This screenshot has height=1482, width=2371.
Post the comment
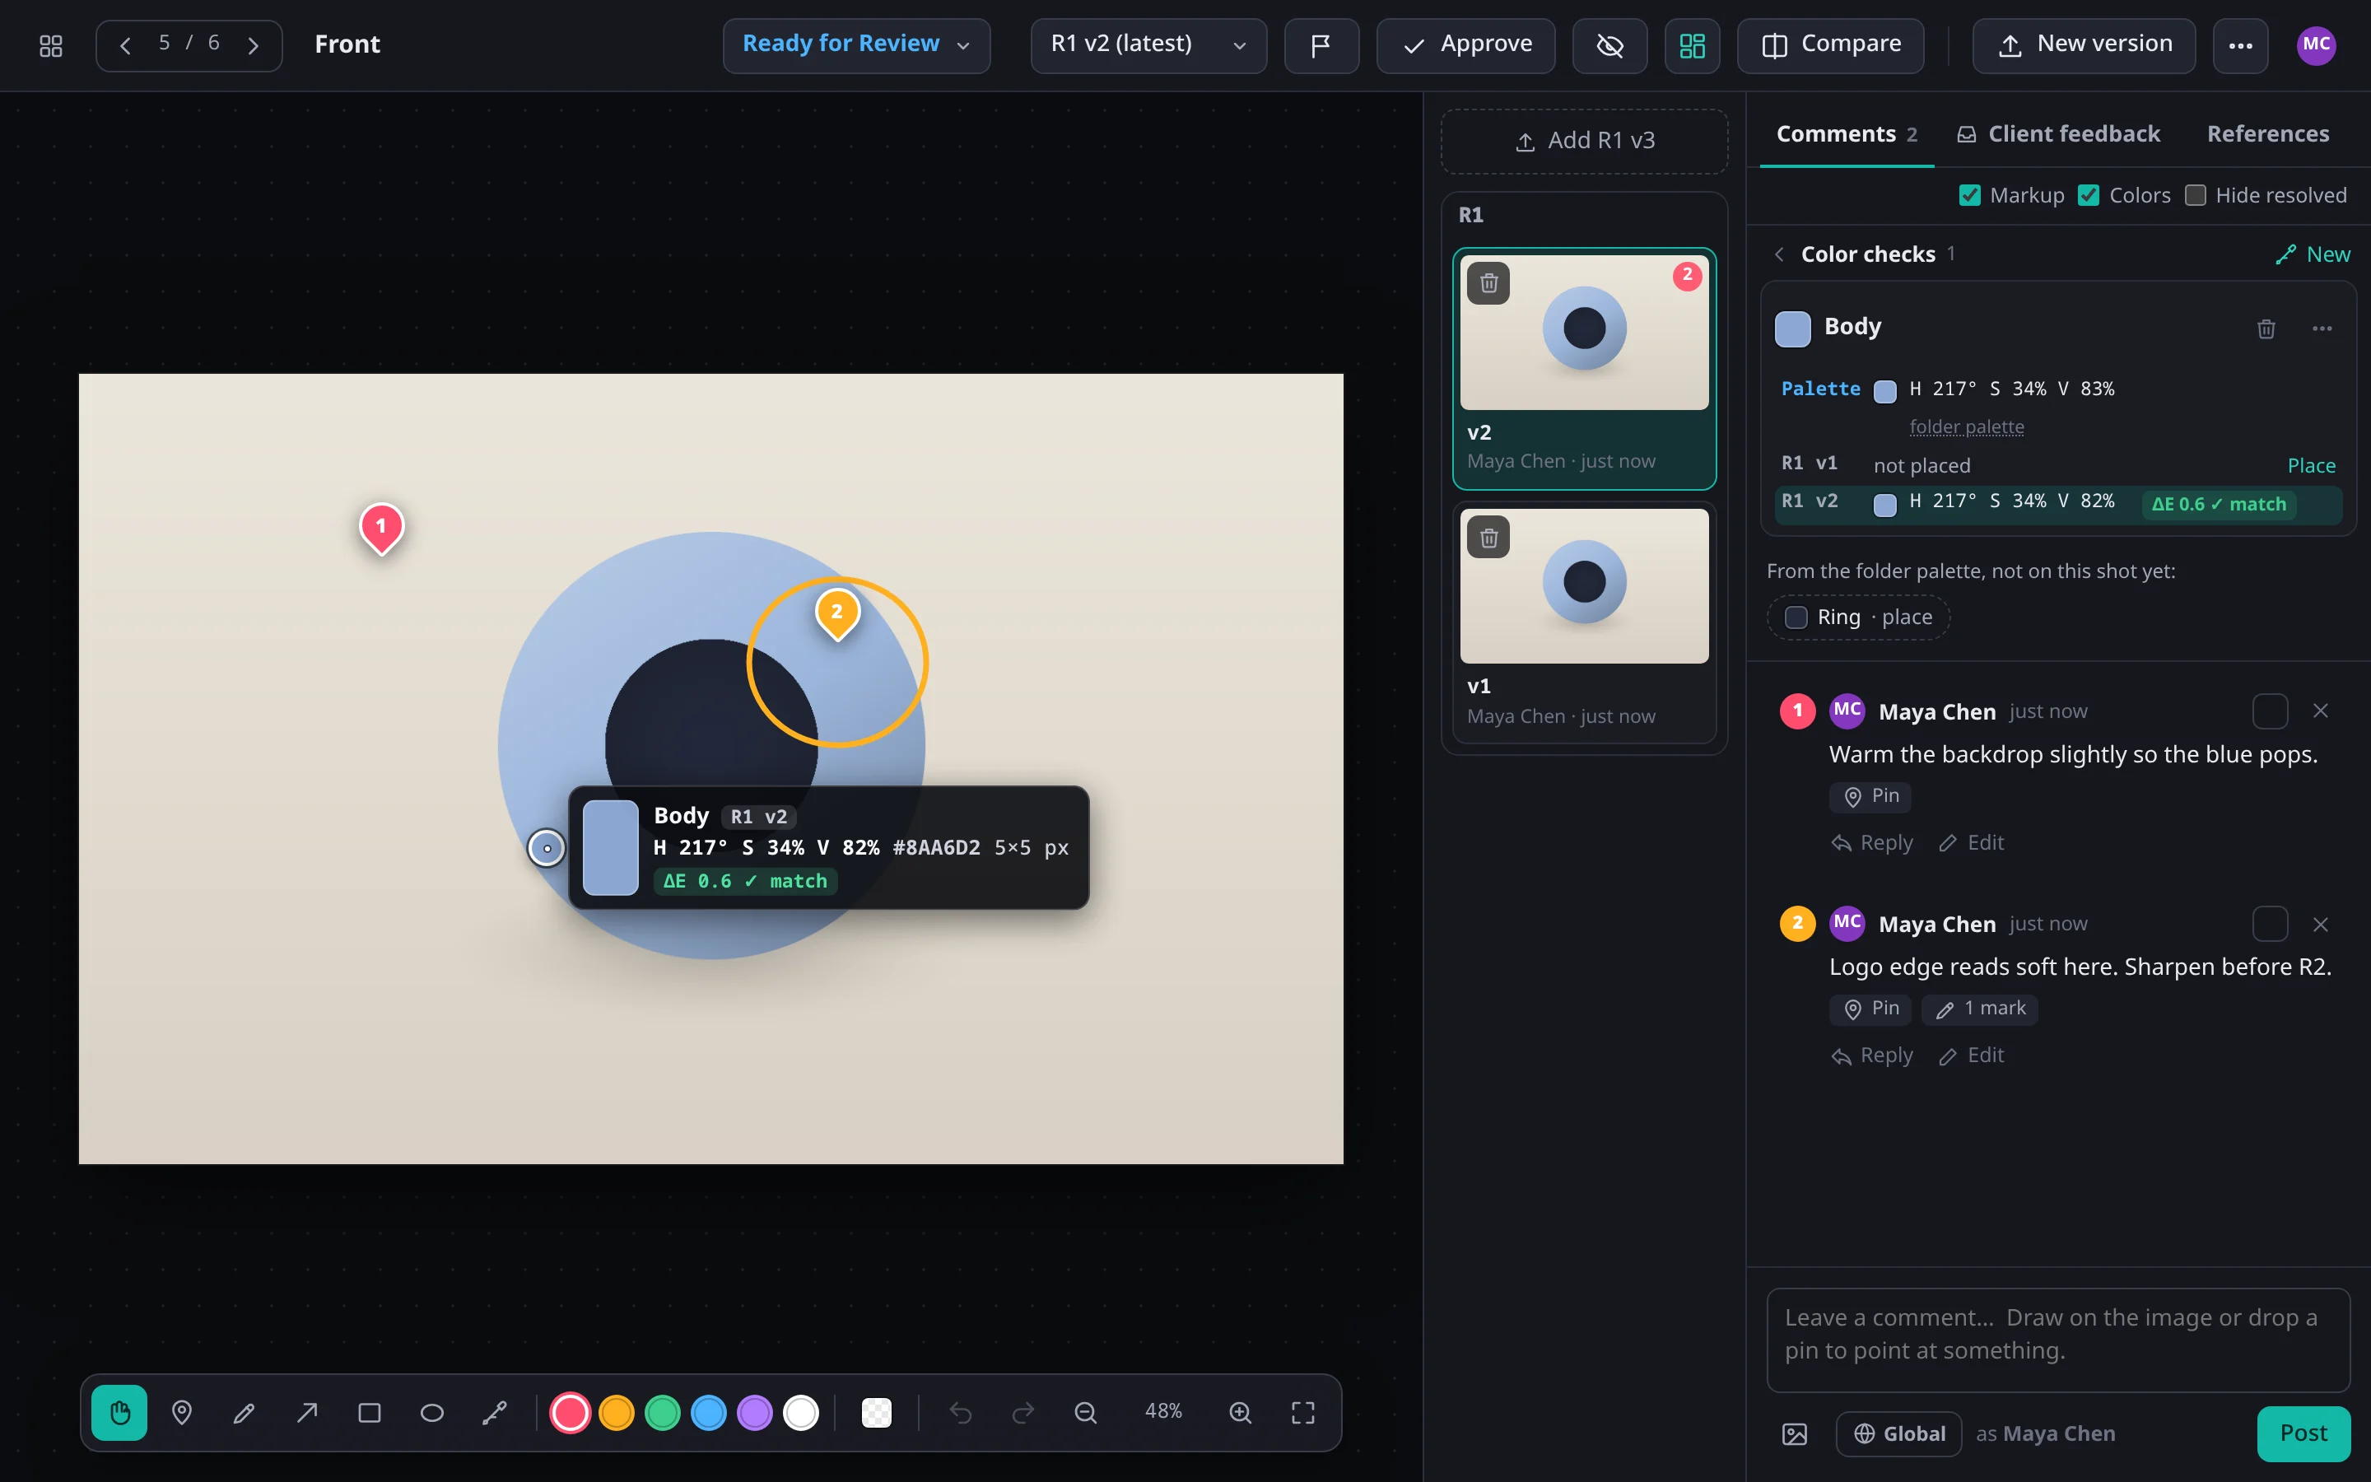pyautogui.click(x=2303, y=1434)
